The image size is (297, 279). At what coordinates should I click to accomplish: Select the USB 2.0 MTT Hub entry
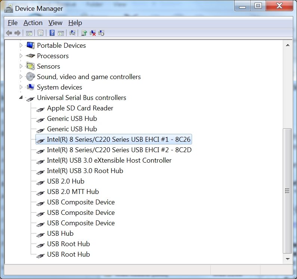click(73, 192)
